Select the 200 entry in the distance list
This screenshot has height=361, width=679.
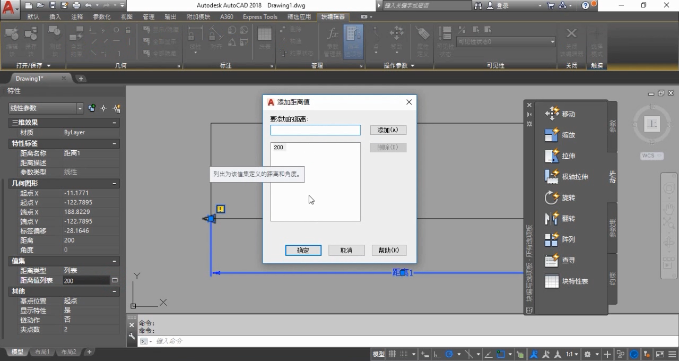(278, 148)
